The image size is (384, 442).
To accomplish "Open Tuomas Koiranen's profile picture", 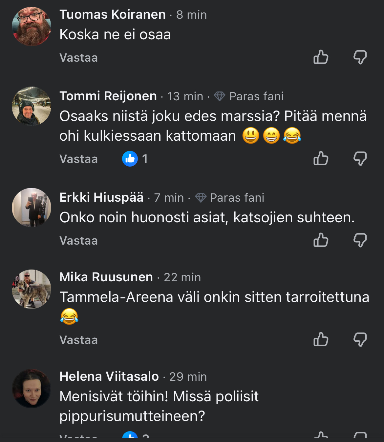I will coord(32,27).
